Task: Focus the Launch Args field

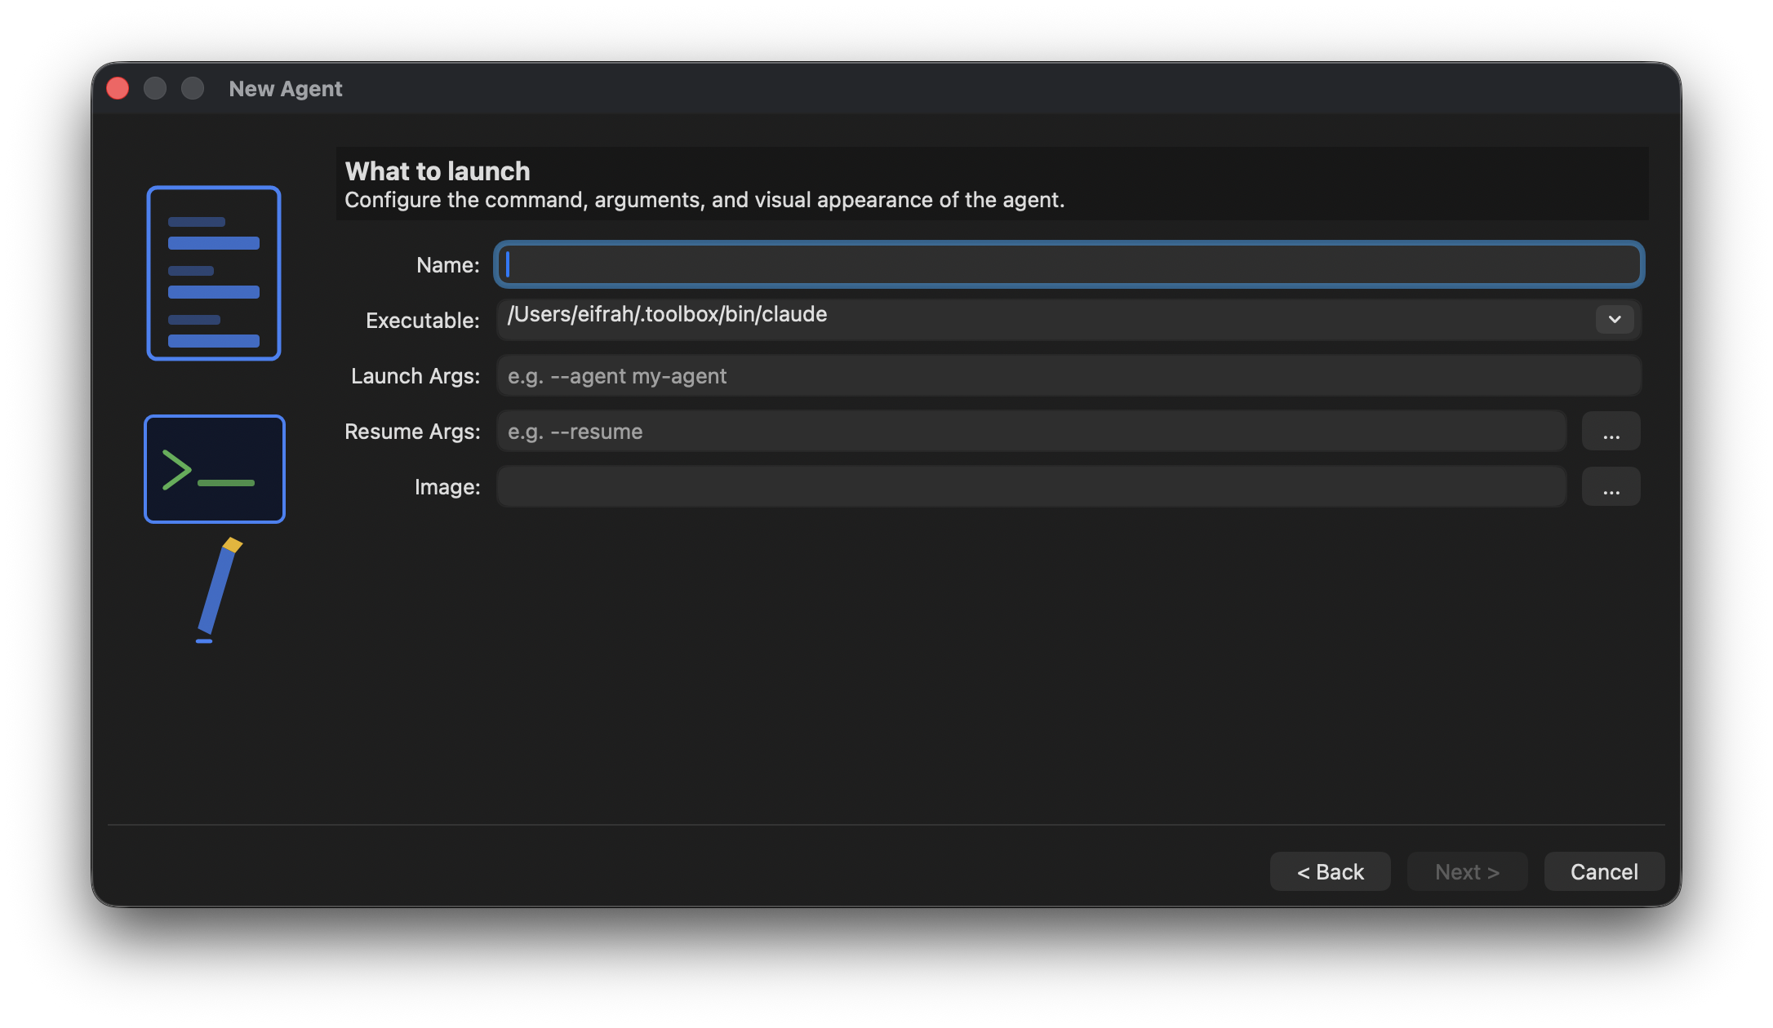Action: click(x=1069, y=375)
